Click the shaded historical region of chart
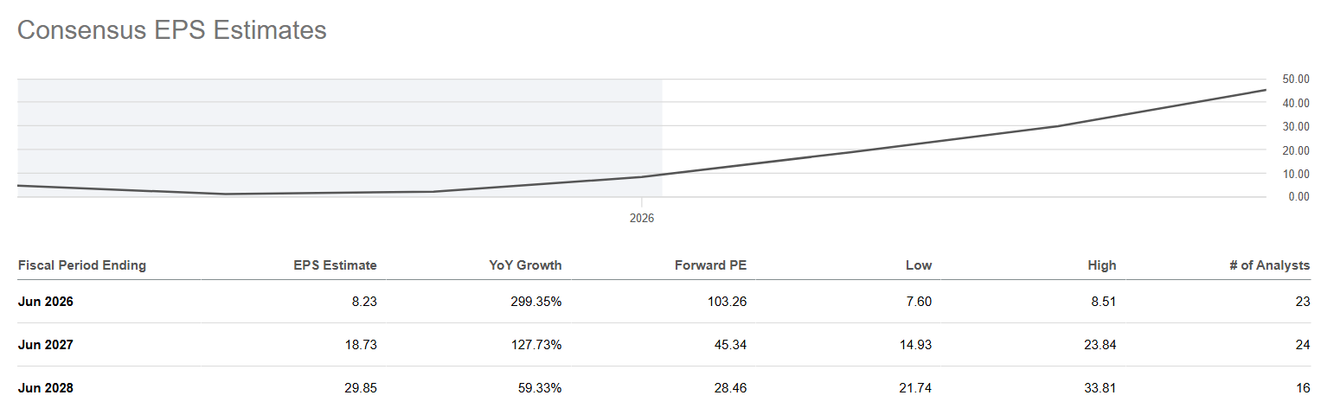Image resolution: width=1321 pixels, height=408 pixels. pyautogui.click(x=340, y=137)
